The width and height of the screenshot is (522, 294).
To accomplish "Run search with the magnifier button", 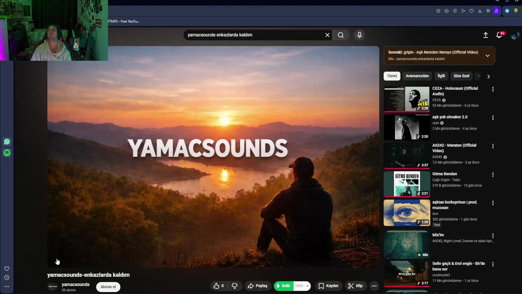I will tap(341, 35).
